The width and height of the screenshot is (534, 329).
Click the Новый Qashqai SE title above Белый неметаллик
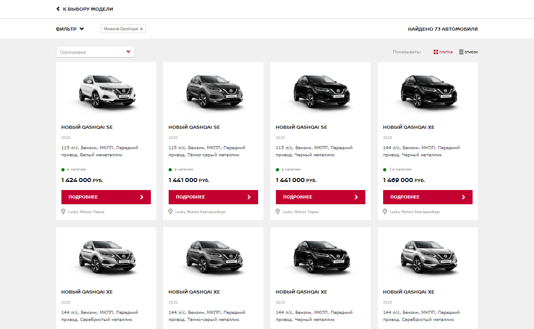[87, 127]
